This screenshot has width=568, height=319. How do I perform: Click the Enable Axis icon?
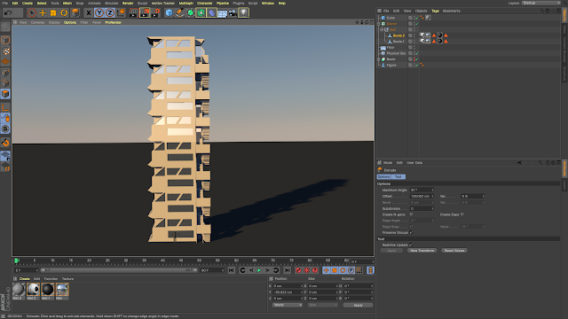click(x=5, y=107)
